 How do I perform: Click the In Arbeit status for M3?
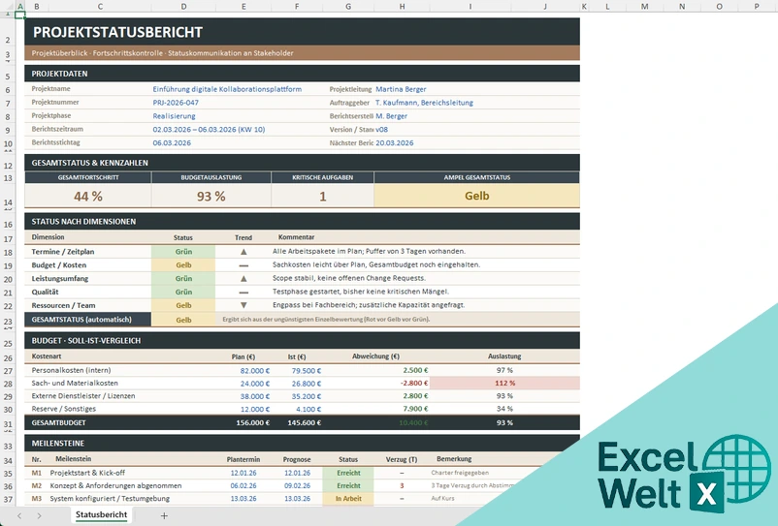tap(348, 499)
